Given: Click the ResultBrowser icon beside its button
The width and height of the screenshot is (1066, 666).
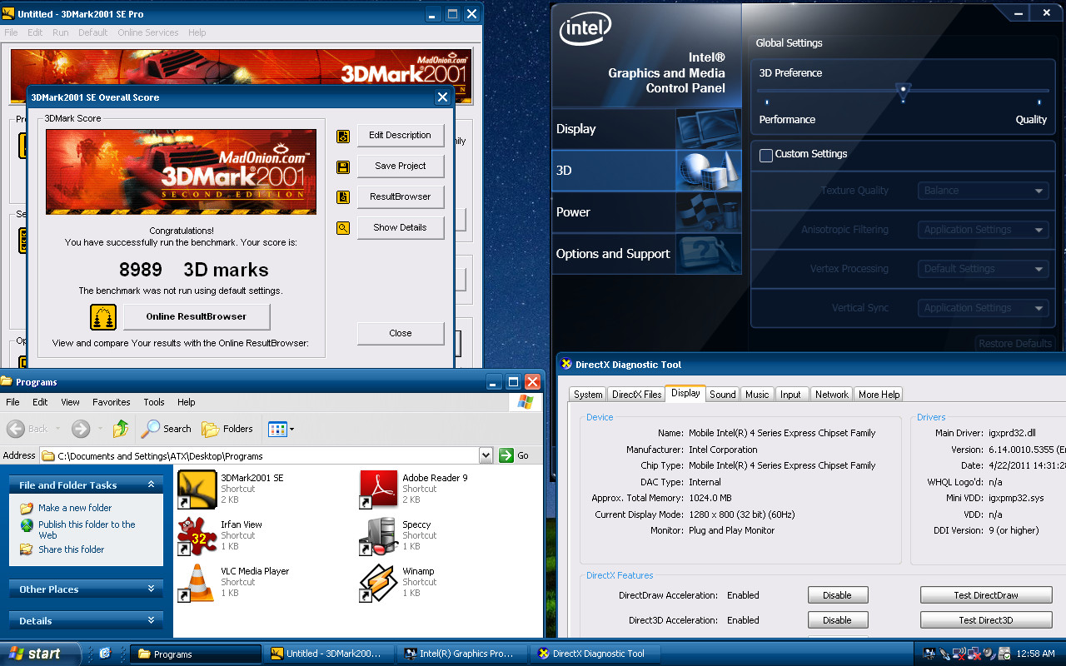Looking at the screenshot, I should pyautogui.click(x=343, y=197).
